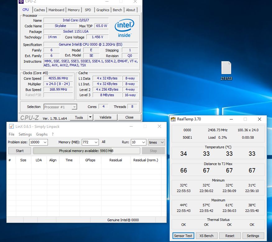Click the RealTemp icon in title bar
Image resolution: width=272 pixels, height=242 pixels.
coord(173,119)
